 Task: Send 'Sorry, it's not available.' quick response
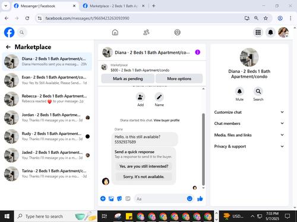144,176
